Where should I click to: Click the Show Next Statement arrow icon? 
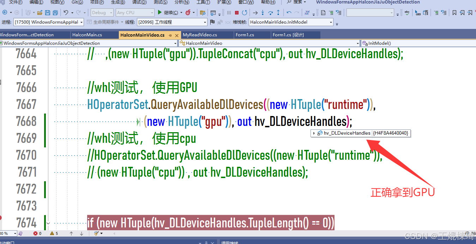[x=255, y=13]
